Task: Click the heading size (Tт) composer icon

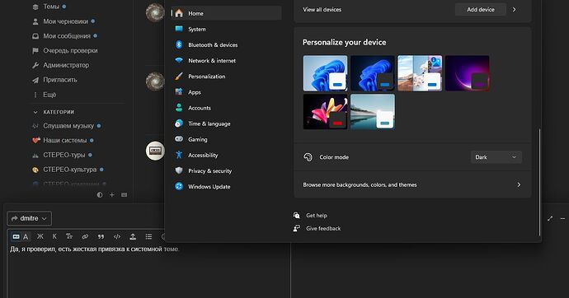Action: [69, 236]
